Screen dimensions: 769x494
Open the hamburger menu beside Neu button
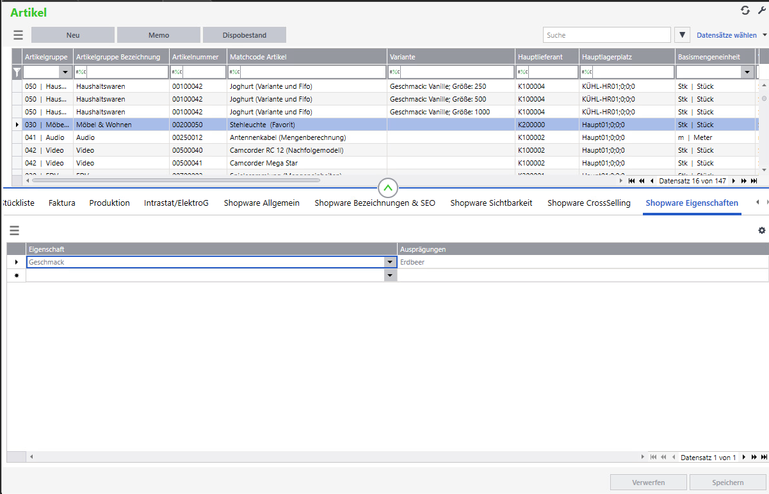tap(18, 35)
